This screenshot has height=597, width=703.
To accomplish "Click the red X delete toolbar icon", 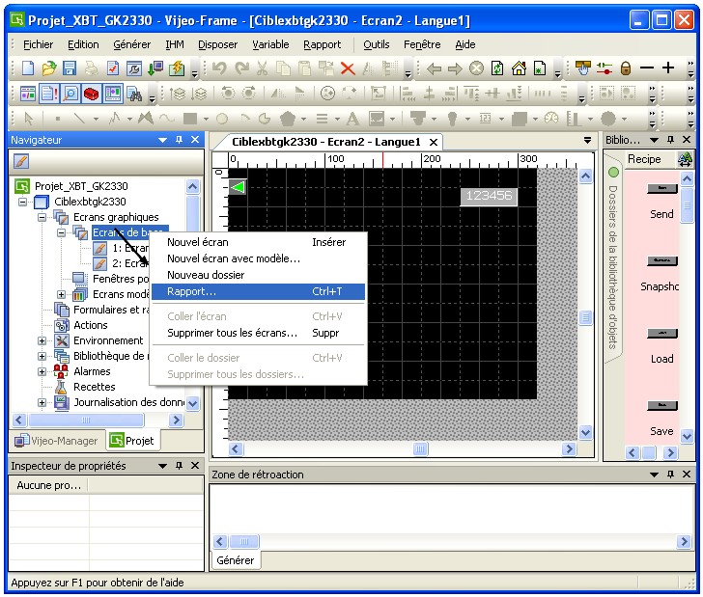I will click(348, 68).
